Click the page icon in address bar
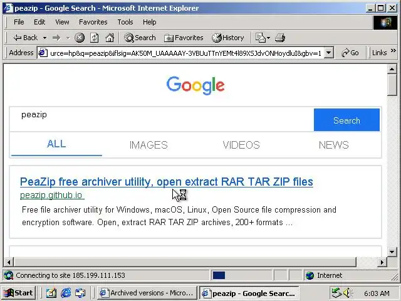 [43, 53]
